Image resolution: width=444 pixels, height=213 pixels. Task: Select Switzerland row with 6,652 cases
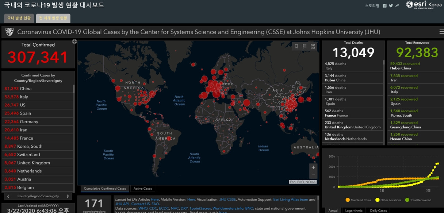tap(37, 154)
